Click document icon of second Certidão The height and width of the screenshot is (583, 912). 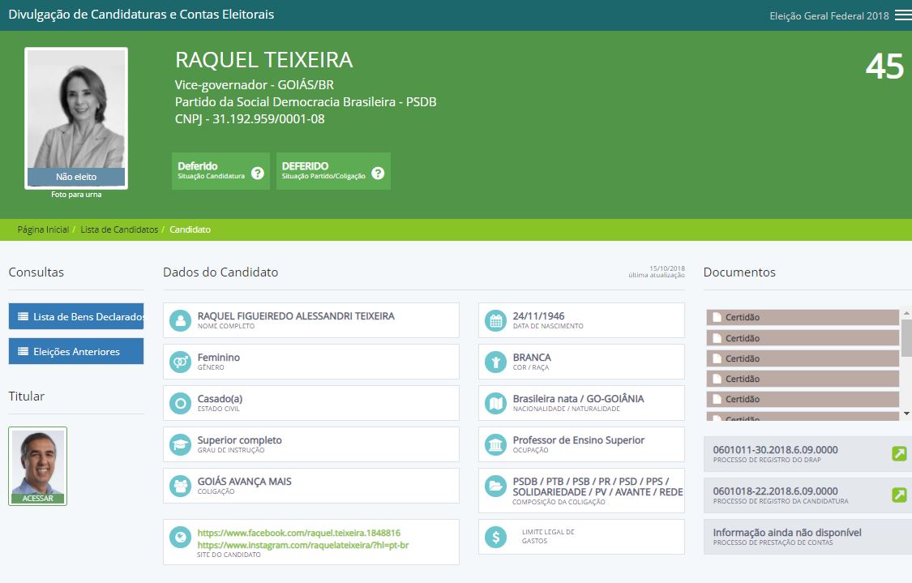[717, 338]
